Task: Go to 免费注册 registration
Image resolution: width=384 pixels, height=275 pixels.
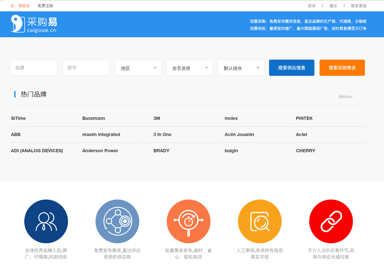Action: click(x=45, y=6)
